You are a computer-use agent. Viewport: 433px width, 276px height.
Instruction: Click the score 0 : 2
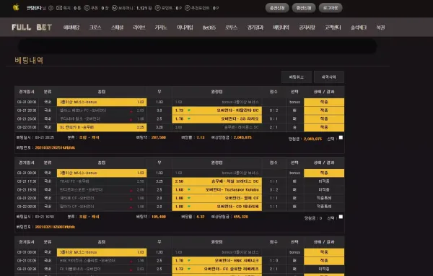tap(274, 111)
